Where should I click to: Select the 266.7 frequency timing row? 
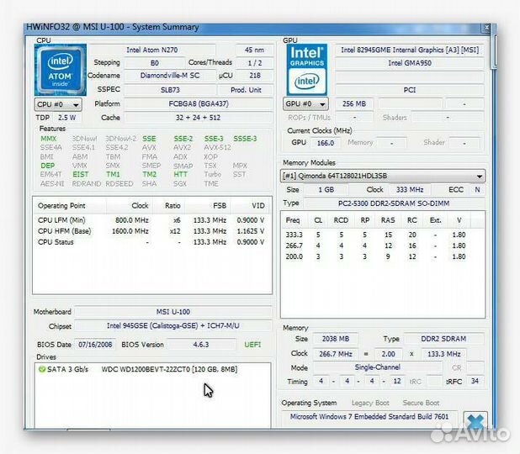click(383, 245)
